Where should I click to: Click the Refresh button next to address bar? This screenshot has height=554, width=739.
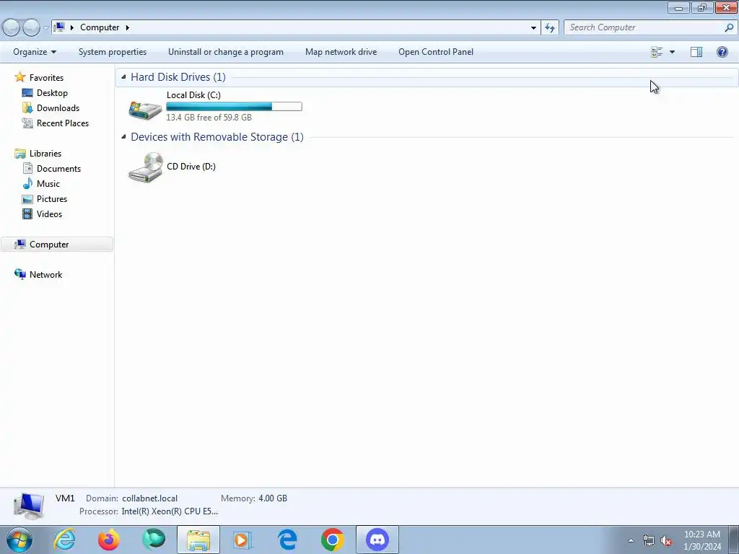(549, 27)
